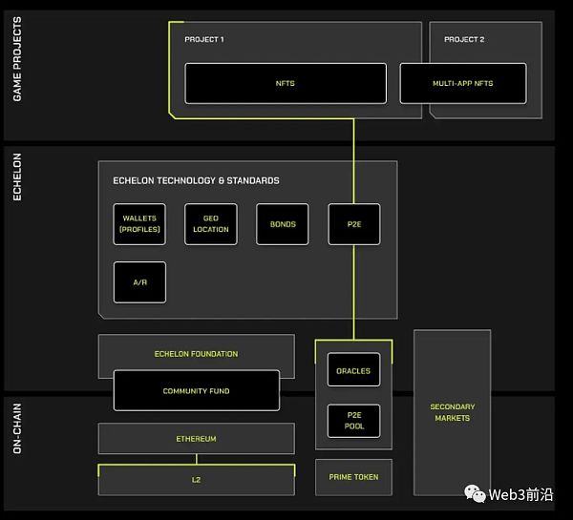Viewport: 573px width, 520px height.
Task: Select the Multi-App NFTS box
Action: (x=462, y=83)
